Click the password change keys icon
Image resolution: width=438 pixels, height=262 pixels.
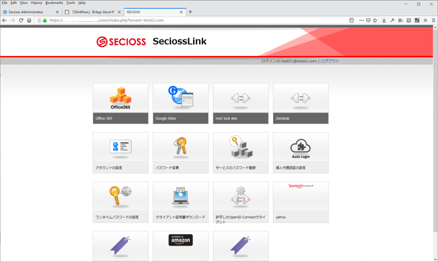[181, 145]
